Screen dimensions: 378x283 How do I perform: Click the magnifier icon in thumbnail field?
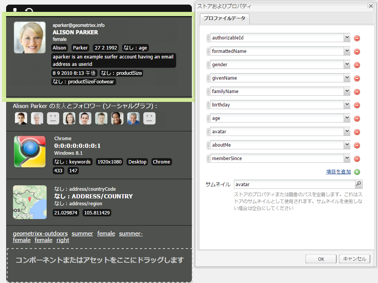pos(359,184)
